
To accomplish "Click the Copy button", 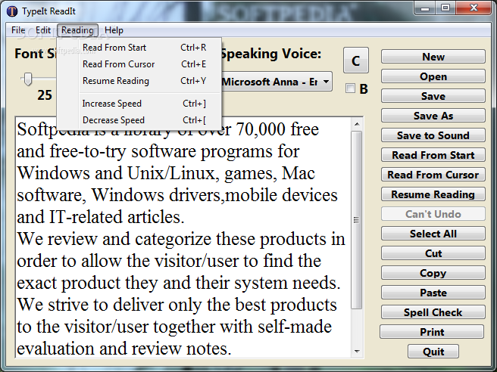I will pos(433,273).
